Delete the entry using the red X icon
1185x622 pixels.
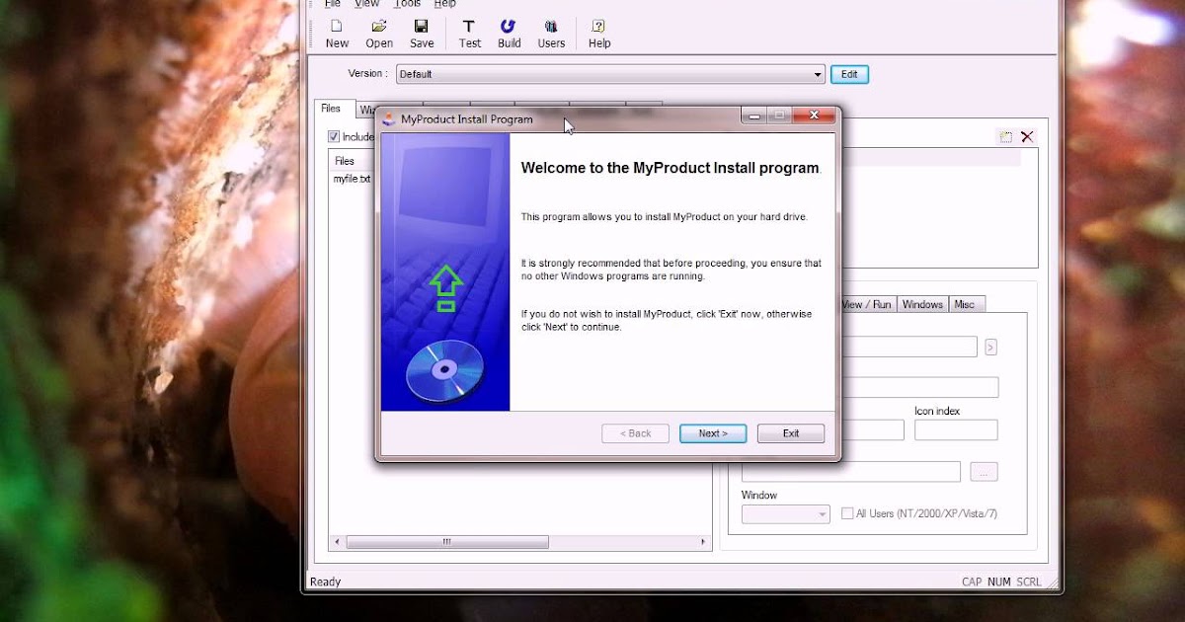tap(1027, 136)
